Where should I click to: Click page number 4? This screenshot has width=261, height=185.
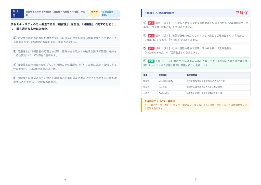[x=65, y=179]
